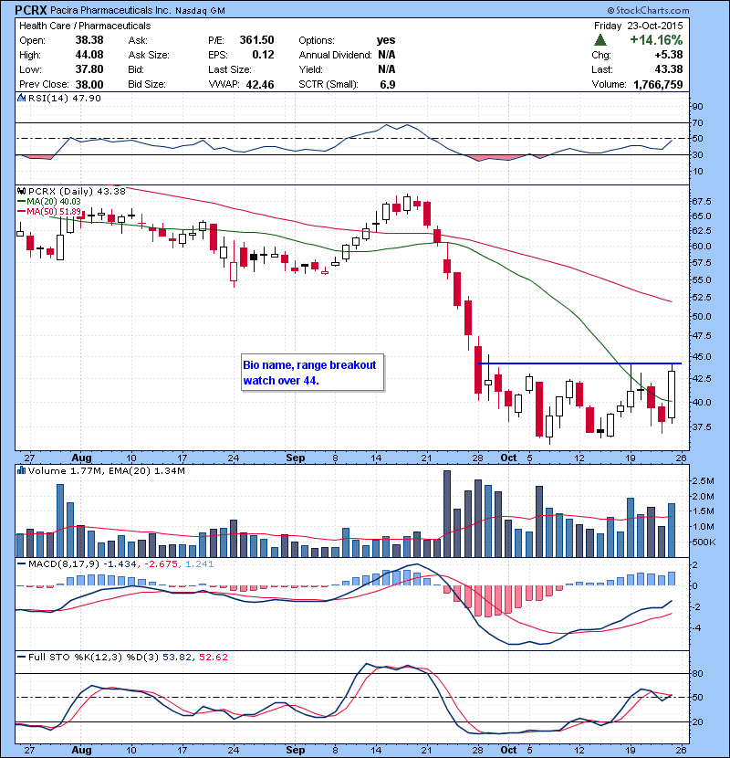Click the MACD(8,17,9) legend line marker
730x758 pixels.
(21, 563)
